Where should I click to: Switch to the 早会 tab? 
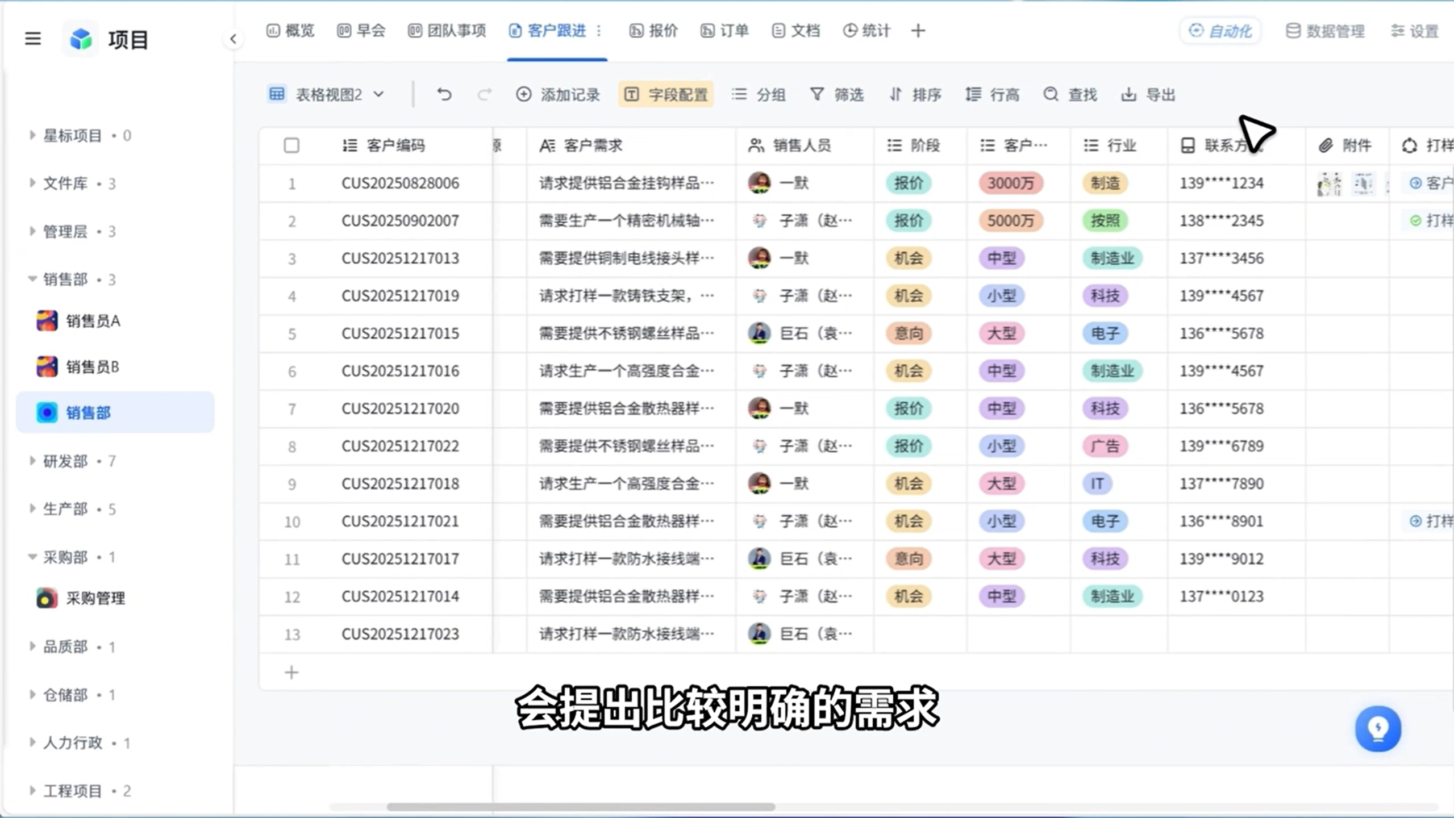(x=361, y=31)
